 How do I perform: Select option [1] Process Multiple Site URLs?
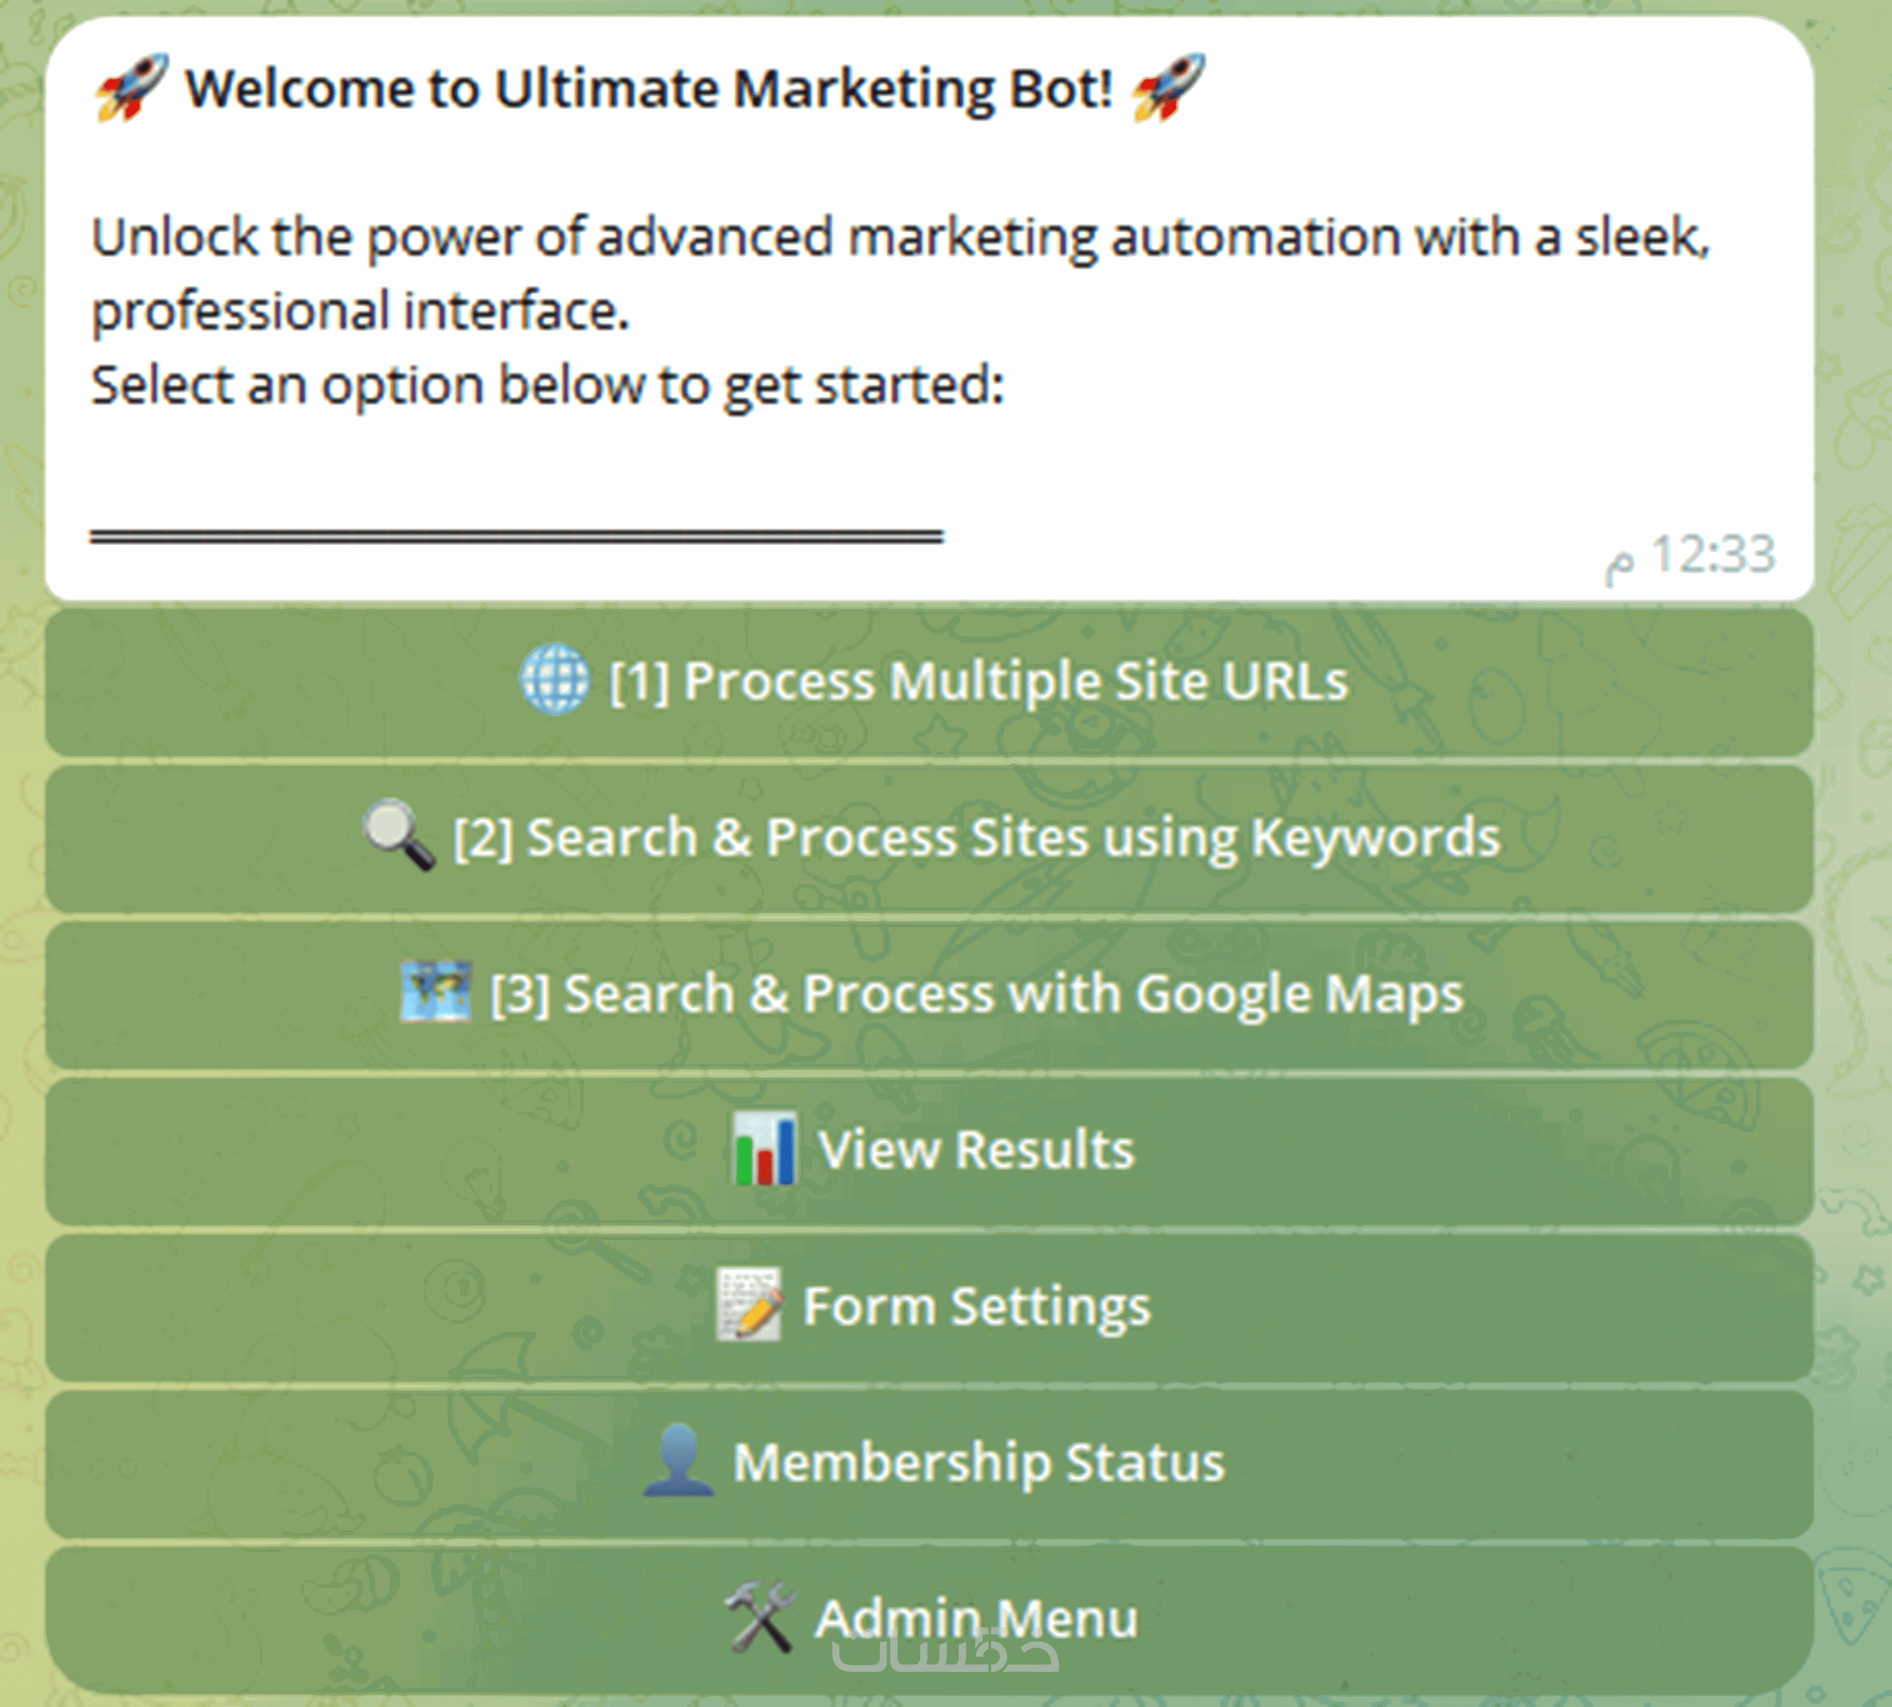pos(929,682)
